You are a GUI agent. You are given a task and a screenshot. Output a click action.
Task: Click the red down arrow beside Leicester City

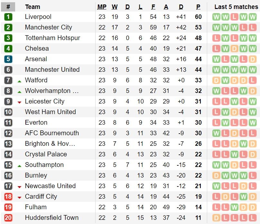[19, 102]
